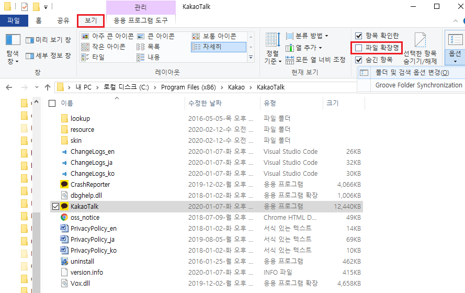465x293 pixels.
Task: Open the 분류 방법 group-by dropdown
Action: coord(307,36)
